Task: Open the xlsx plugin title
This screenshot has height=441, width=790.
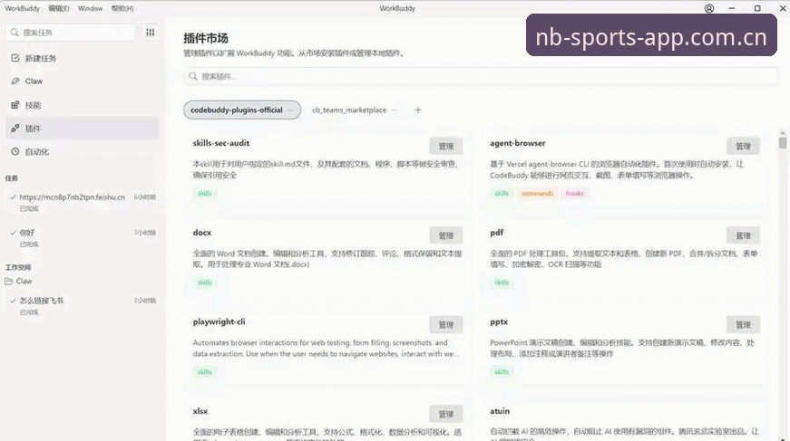Action: pos(200,411)
